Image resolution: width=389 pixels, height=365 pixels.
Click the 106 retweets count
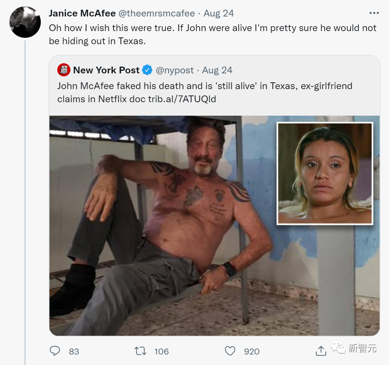[161, 351]
